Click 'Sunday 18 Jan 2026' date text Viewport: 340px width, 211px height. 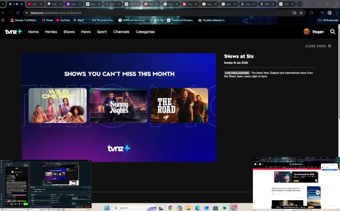(236, 63)
